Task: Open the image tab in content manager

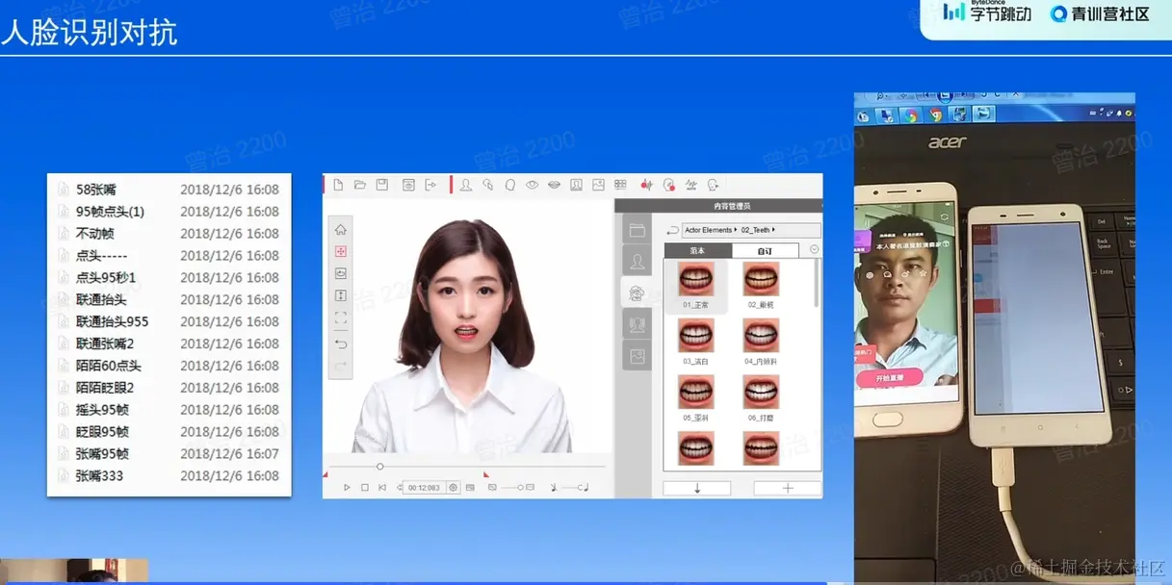Action: coord(637,355)
